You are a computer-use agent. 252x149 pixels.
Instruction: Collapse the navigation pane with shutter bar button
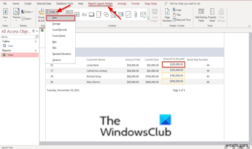[37, 31]
